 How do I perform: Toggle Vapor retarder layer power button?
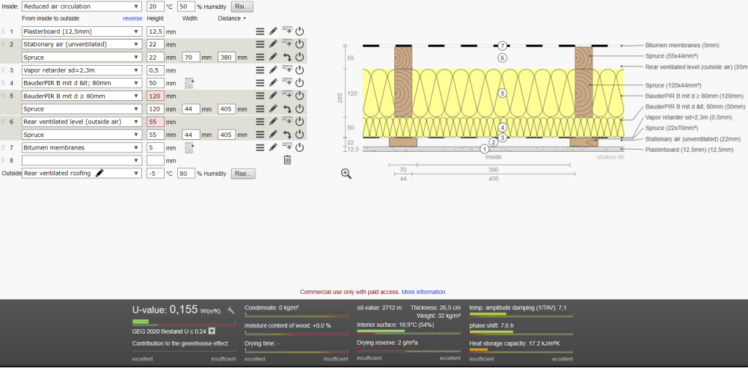click(300, 70)
